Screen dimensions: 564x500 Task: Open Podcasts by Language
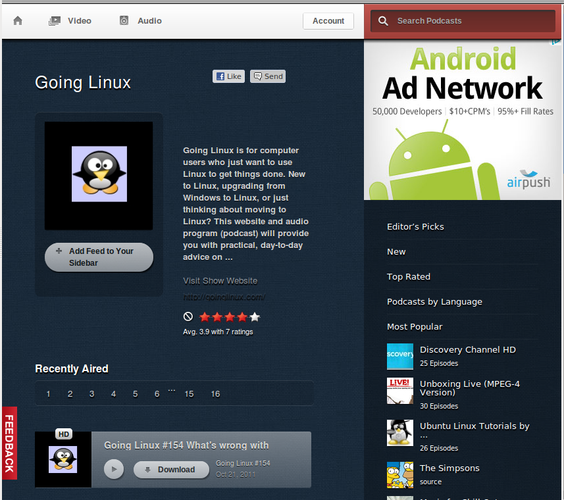click(x=434, y=301)
